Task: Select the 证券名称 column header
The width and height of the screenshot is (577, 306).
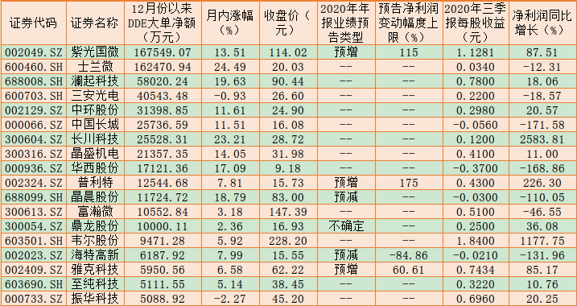Action: [95, 23]
